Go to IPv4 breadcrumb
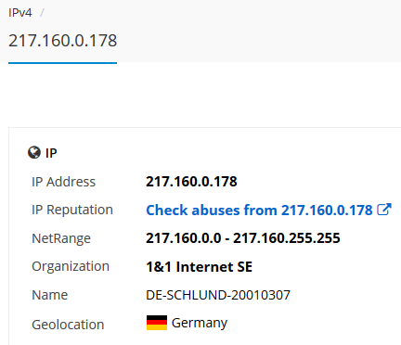The height and width of the screenshot is (345, 401). click(x=20, y=13)
